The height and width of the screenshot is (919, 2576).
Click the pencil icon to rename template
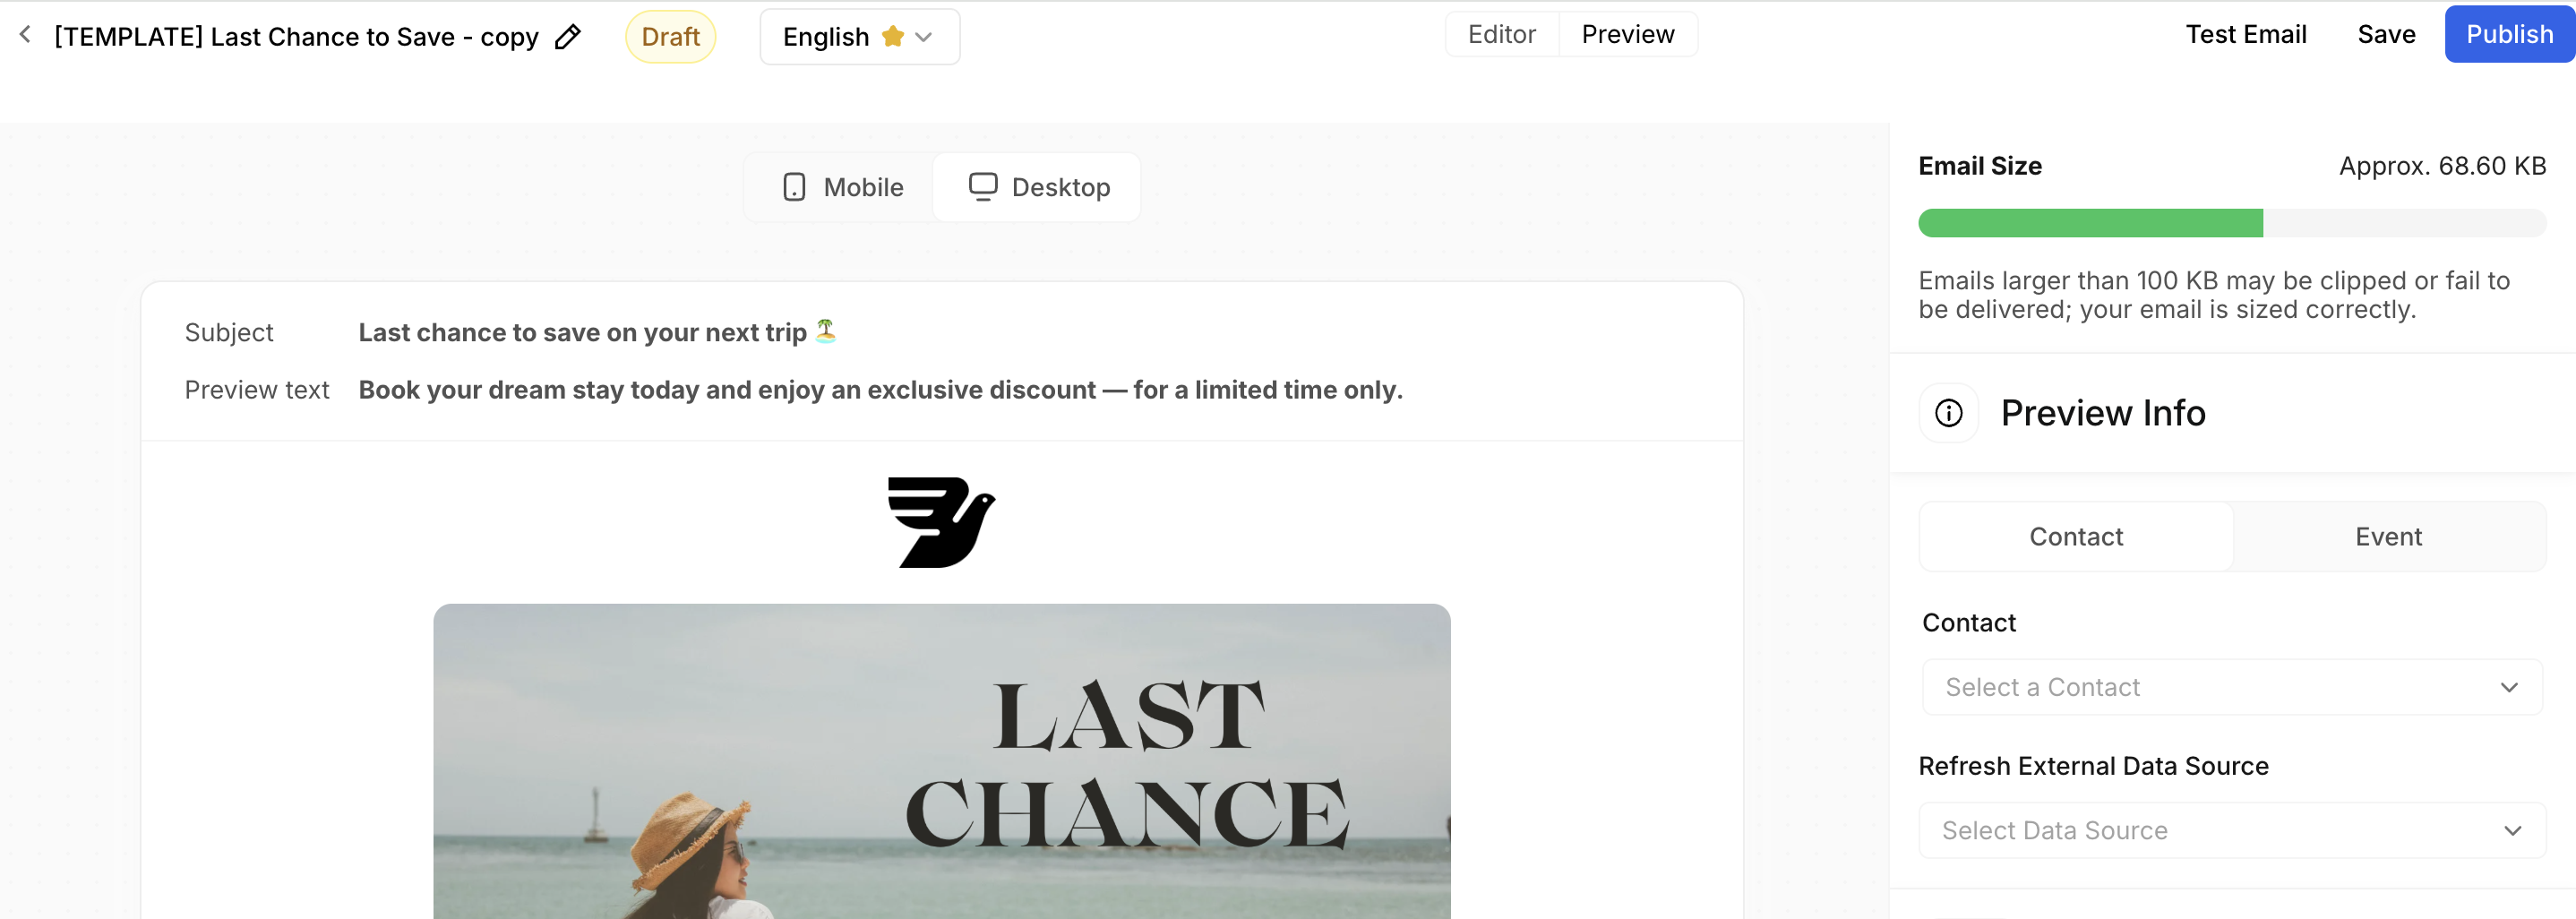point(568,37)
